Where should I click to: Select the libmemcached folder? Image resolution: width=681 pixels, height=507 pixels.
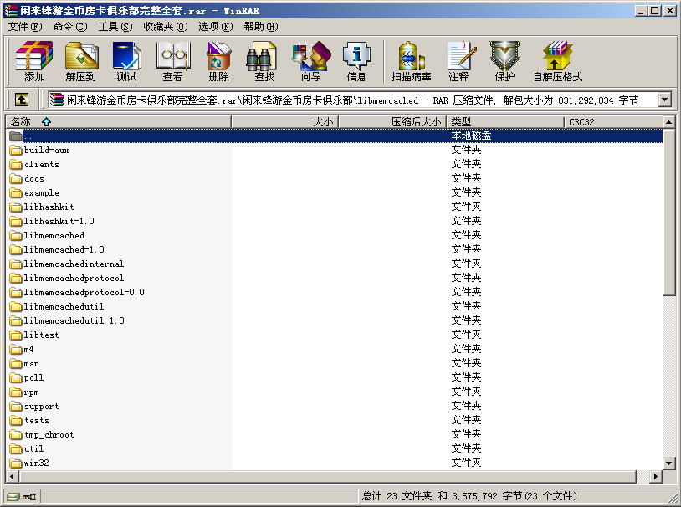tap(54, 235)
